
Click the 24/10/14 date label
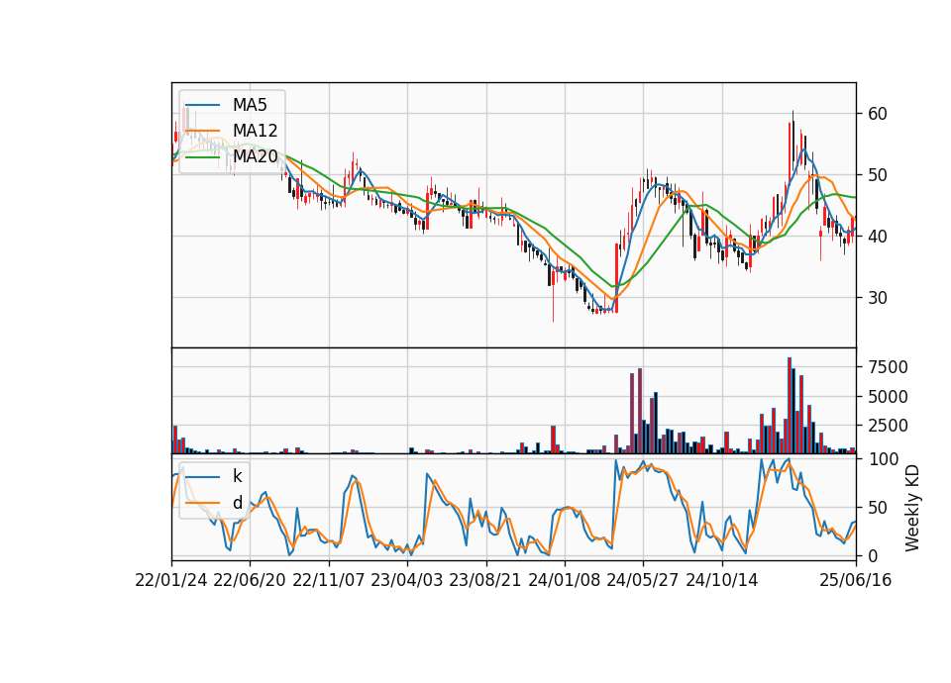pos(722,580)
